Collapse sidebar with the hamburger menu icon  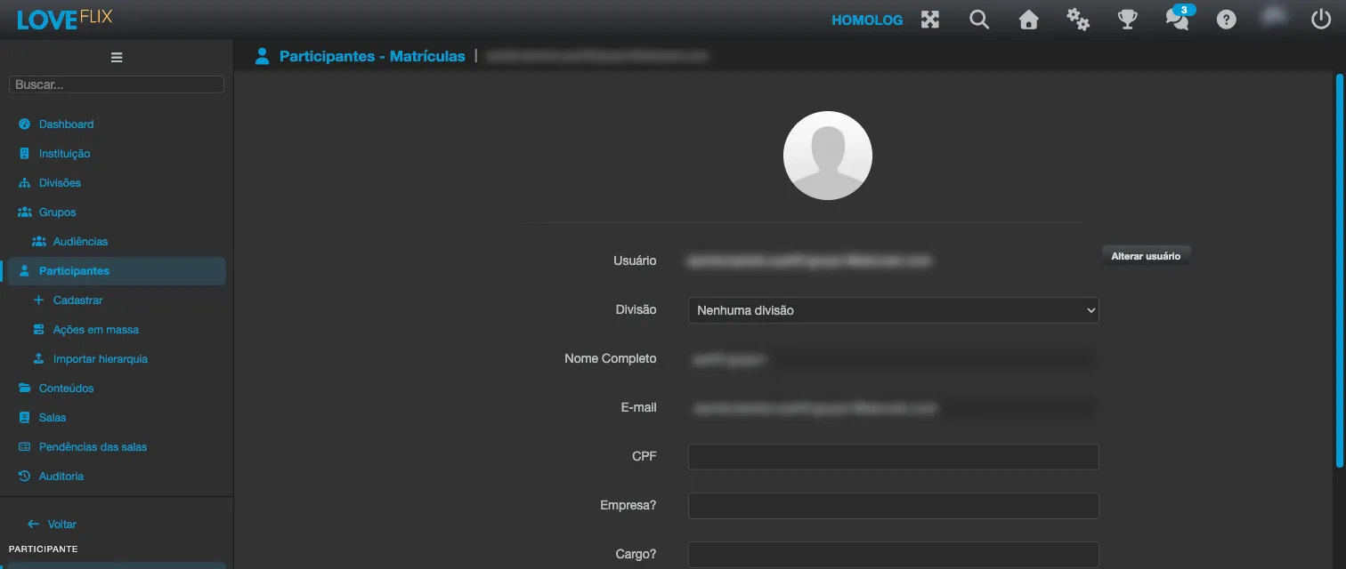[x=117, y=58]
